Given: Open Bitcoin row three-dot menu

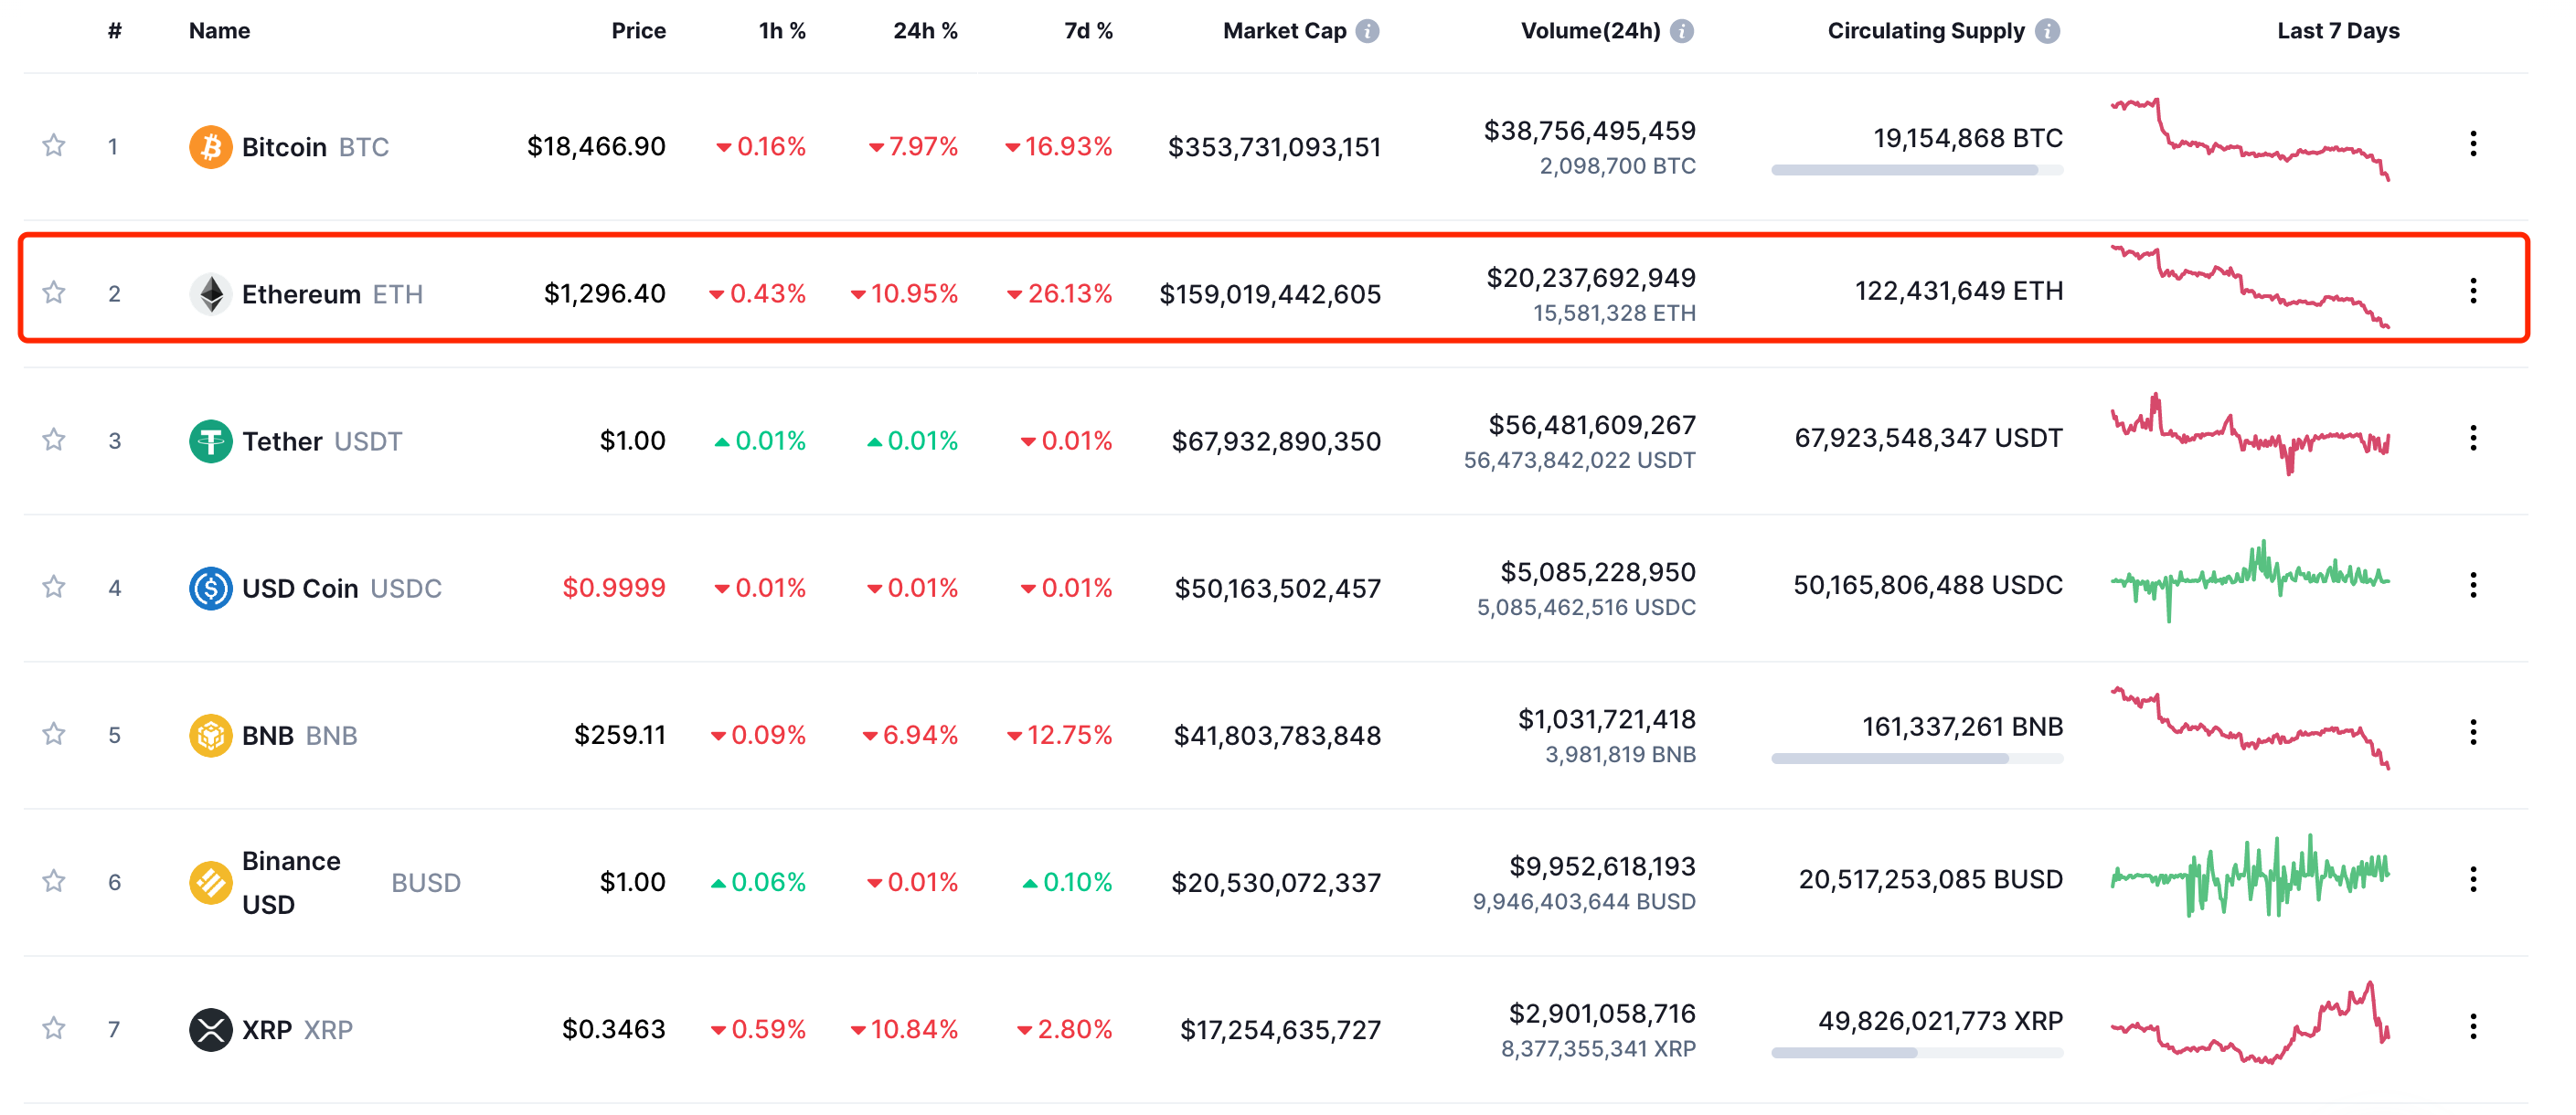Looking at the screenshot, I should click(2473, 144).
